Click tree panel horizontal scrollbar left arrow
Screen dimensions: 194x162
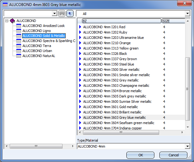coord(7,146)
